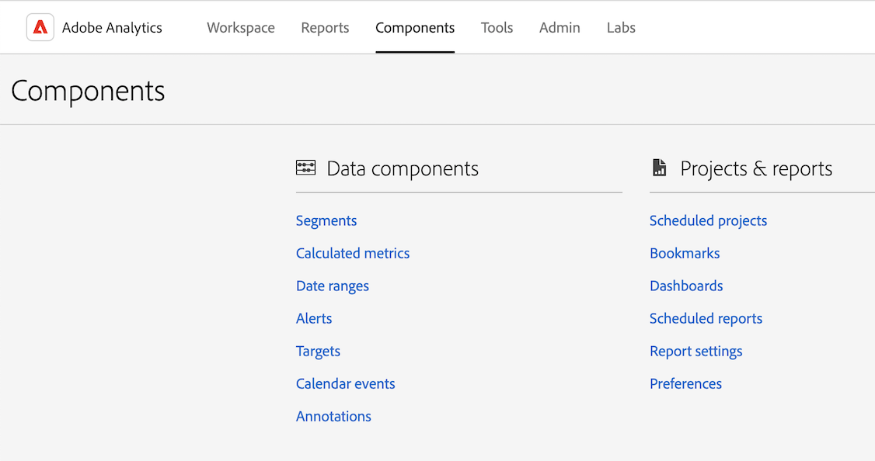This screenshot has height=461, width=875.
Task: Switch to the Labs tab
Action: click(621, 28)
